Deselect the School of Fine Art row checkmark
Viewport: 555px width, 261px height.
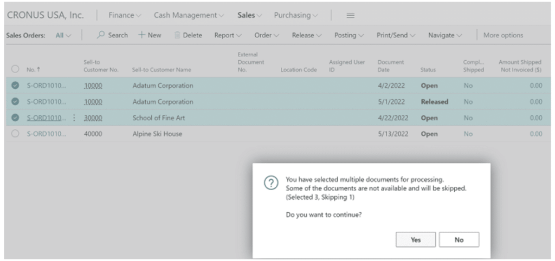[x=15, y=118]
